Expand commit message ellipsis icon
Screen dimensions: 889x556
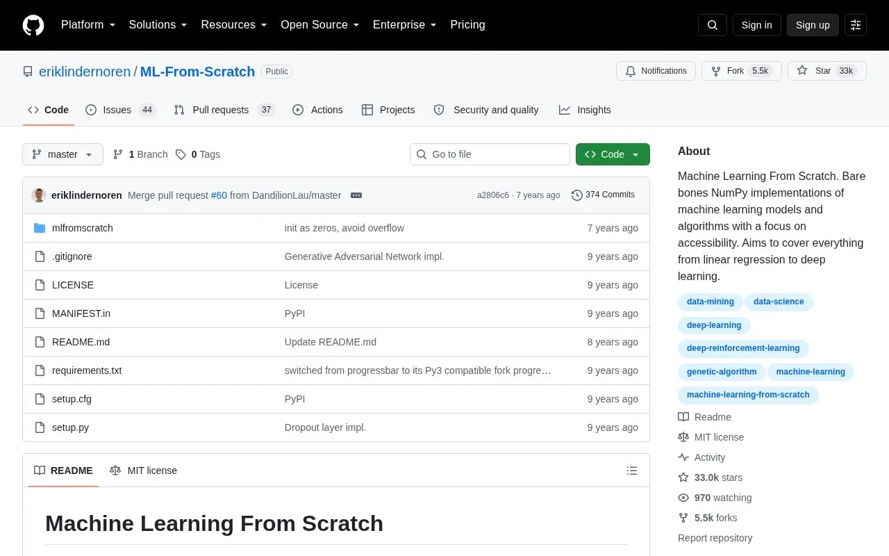pyautogui.click(x=356, y=195)
